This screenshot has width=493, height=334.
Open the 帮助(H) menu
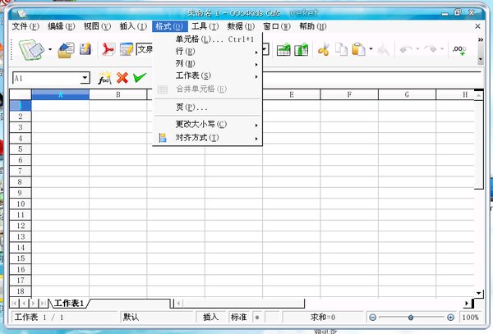tap(313, 26)
